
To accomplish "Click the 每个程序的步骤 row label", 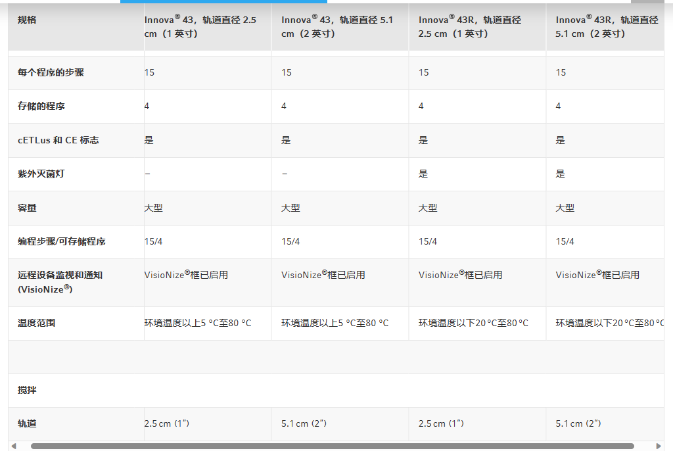I will pyautogui.click(x=51, y=72).
